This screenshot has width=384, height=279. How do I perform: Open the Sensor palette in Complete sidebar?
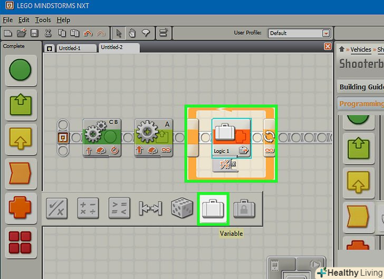click(21, 139)
